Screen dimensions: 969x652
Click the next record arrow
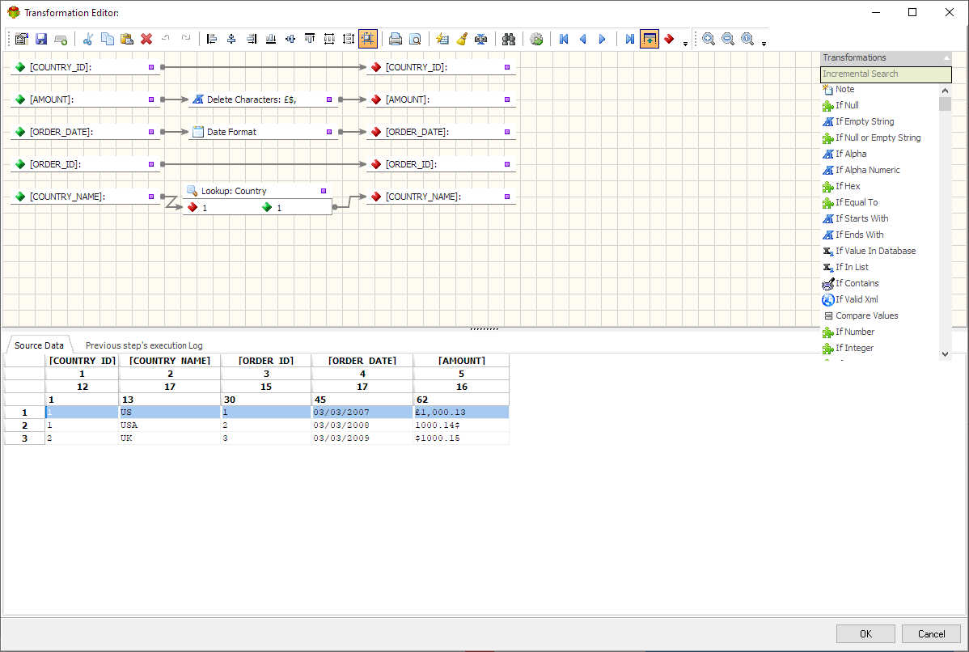(603, 39)
